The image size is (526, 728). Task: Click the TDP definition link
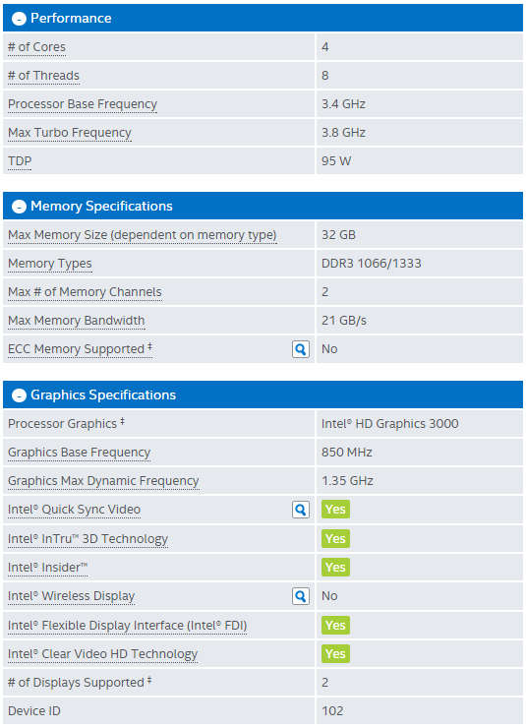20,161
